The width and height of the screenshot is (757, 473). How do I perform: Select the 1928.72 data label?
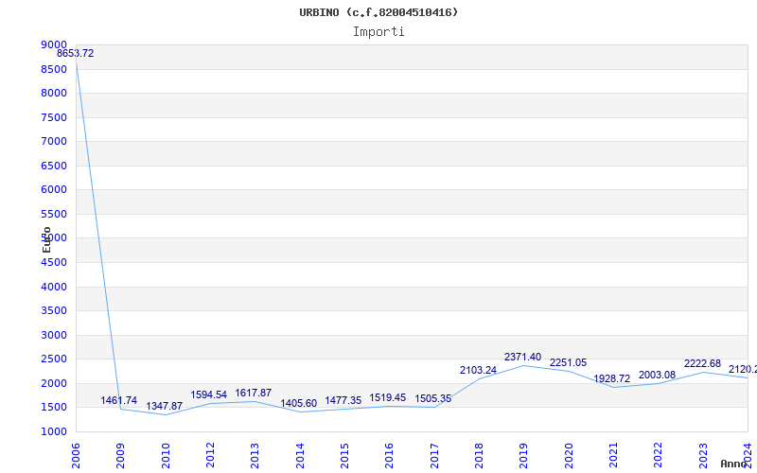[612, 379]
